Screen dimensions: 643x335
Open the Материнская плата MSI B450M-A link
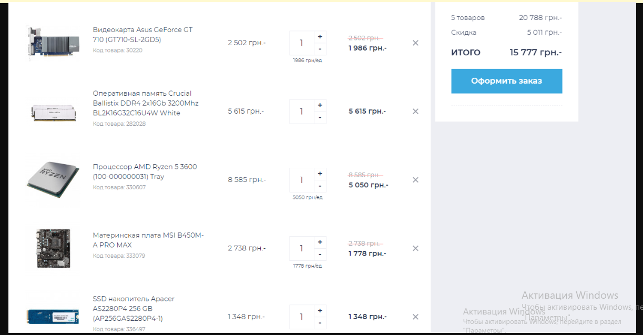[148, 240]
